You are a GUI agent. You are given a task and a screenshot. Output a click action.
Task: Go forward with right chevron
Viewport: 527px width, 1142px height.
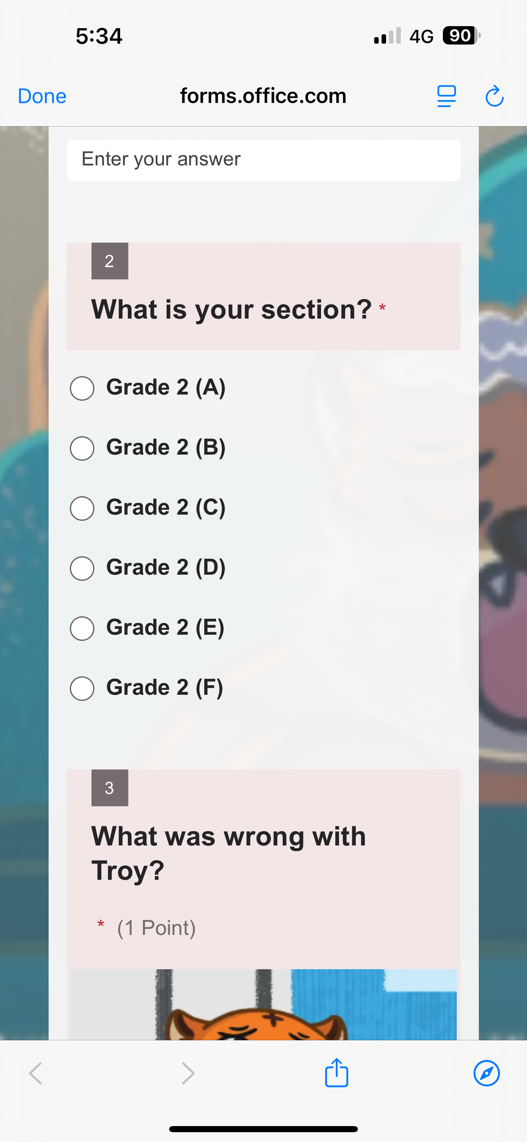point(188,1073)
